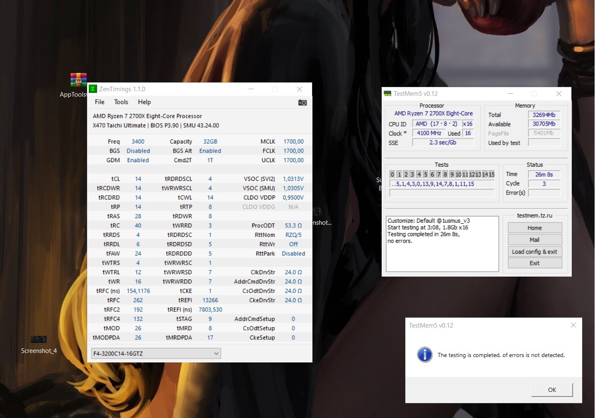Image resolution: width=595 pixels, height=418 pixels.
Task: Click the blue info icon in the dialog
Action: (425, 355)
